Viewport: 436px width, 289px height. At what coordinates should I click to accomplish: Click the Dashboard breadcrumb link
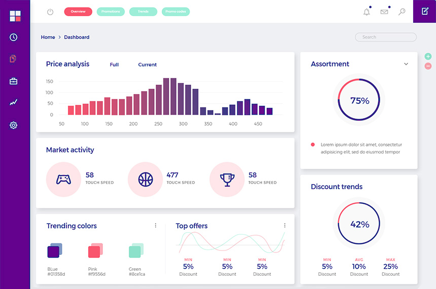click(77, 37)
